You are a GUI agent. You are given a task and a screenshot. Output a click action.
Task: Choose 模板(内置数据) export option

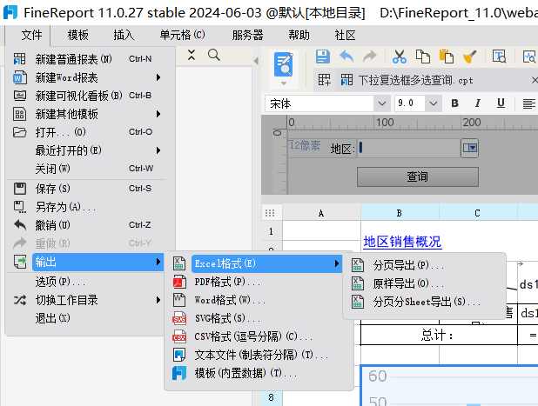[260, 373]
